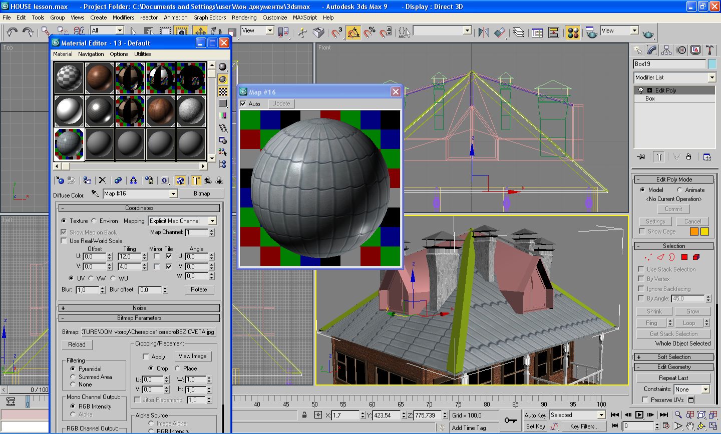Viewport: 721px width, 434px height.
Task: Open the Modifiers menu
Action: (x=123, y=17)
